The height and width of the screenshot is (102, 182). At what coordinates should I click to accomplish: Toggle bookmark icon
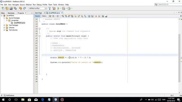(x=85, y=16)
